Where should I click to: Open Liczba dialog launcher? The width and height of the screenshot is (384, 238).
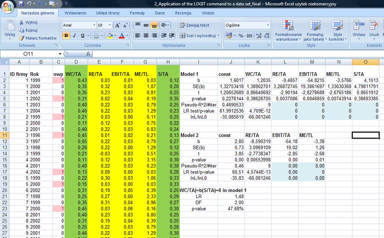point(268,45)
